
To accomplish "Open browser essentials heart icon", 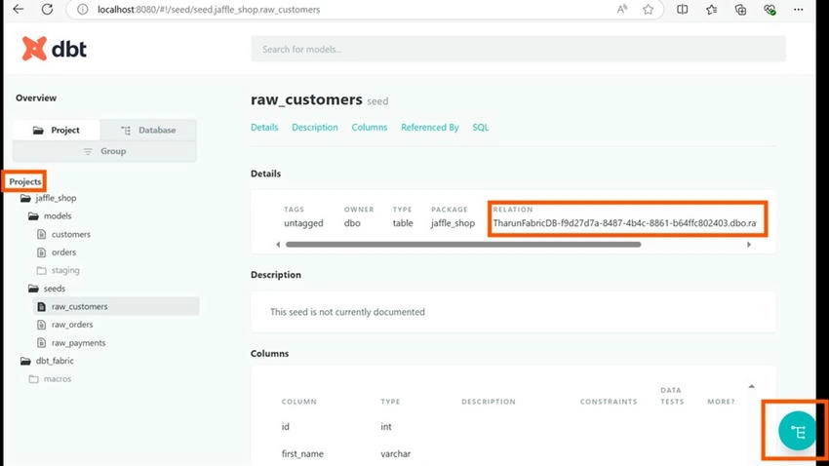I will click(770, 9).
